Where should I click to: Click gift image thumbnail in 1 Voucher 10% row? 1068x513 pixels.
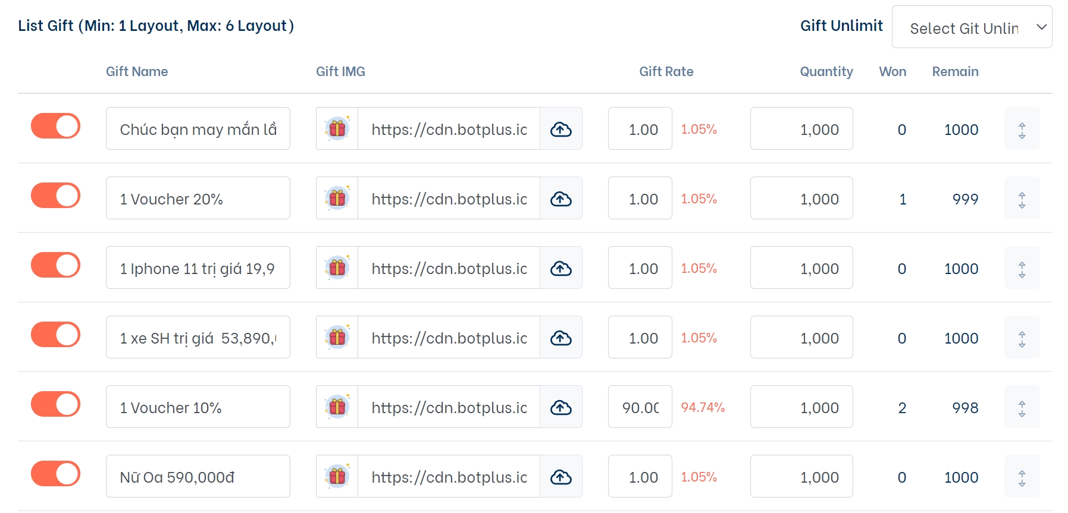click(337, 407)
